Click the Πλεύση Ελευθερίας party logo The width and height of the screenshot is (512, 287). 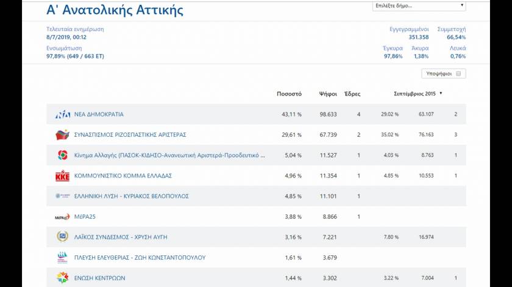click(63, 258)
